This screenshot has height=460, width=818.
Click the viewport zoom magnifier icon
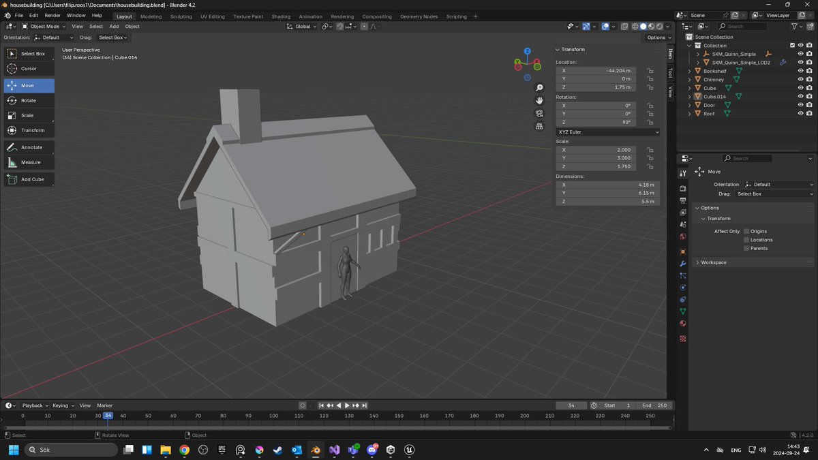[539, 88]
